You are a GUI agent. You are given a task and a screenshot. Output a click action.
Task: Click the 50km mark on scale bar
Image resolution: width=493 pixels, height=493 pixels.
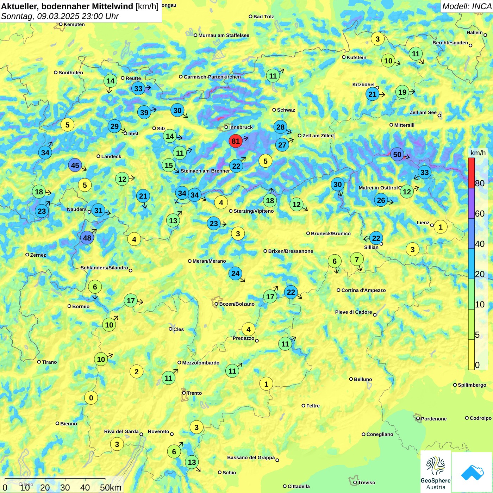[111, 487]
